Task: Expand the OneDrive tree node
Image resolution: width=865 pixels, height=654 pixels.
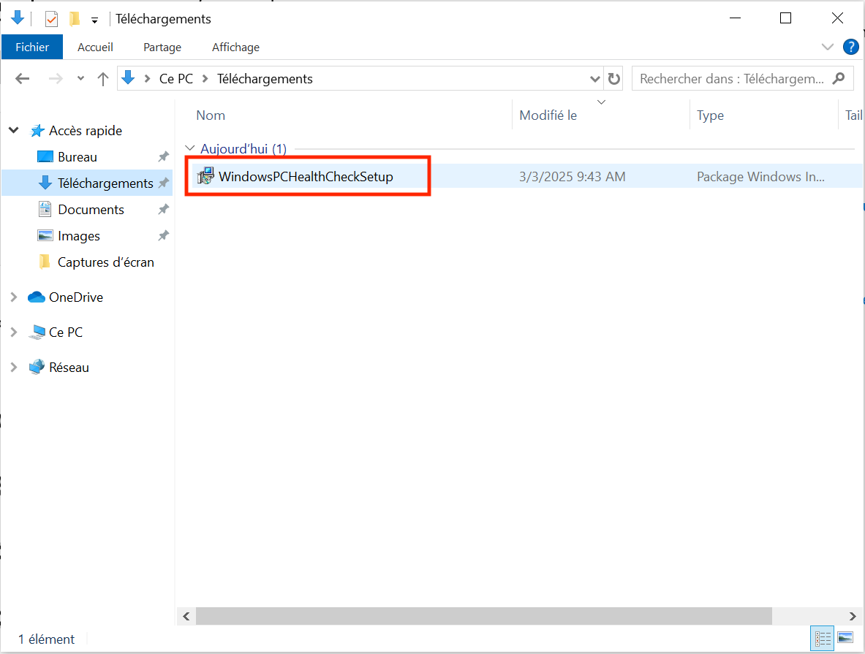Action: point(14,297)
